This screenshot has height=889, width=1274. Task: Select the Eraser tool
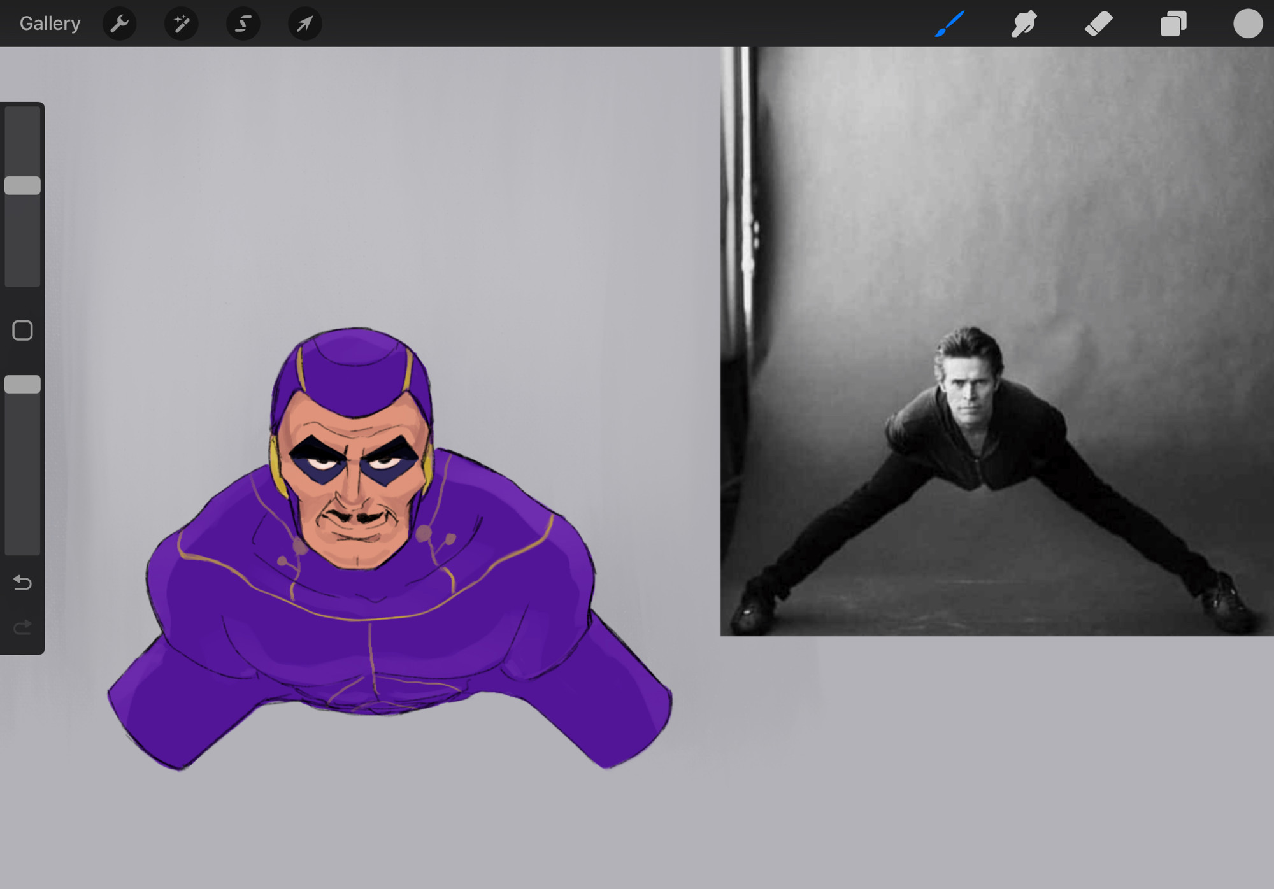1099,24
